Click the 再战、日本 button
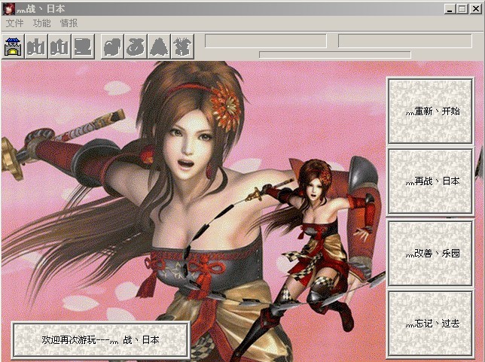Viewport: 485px width, 362px height. point(430,181)
